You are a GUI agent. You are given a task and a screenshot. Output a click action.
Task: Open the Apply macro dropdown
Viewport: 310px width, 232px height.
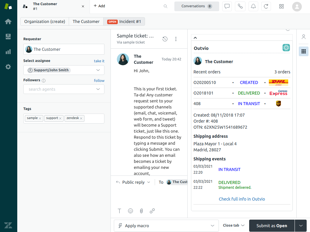tap(166, 226)
